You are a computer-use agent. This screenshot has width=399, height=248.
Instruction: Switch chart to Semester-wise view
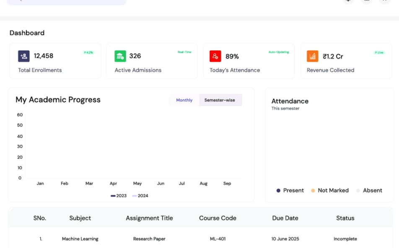point(220,100)
